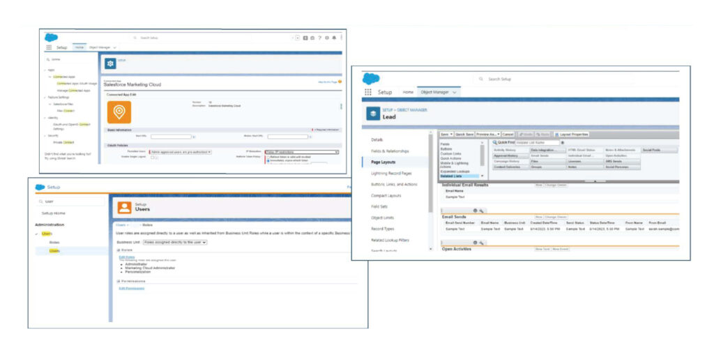
Task: Click Private Connect tree item
Action: click(63, 142)
